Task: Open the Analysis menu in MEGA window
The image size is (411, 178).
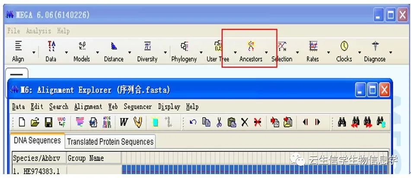Action: click(x=38, y=31)
